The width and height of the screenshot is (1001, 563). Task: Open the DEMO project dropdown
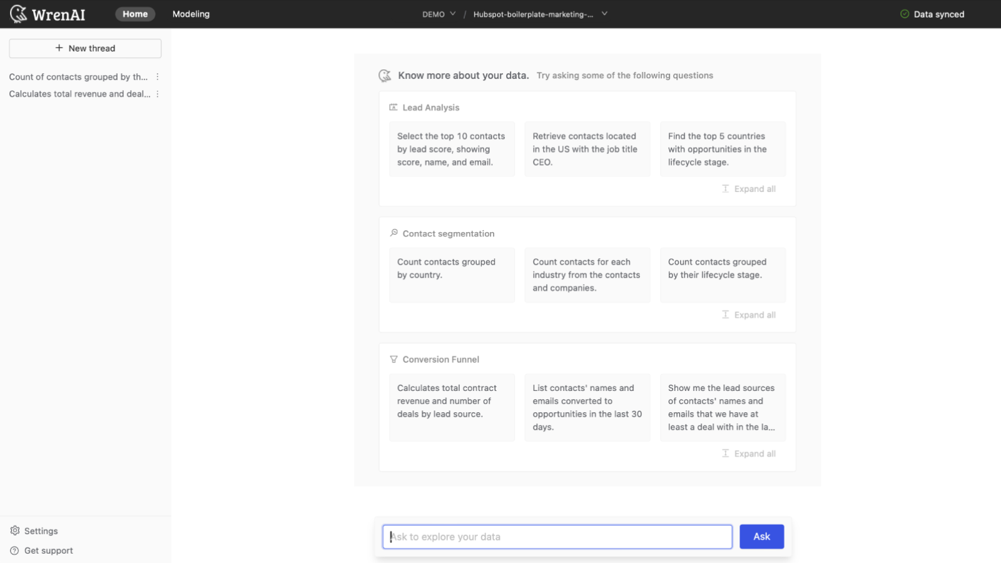pyautogui.click(x=439, y=14)
